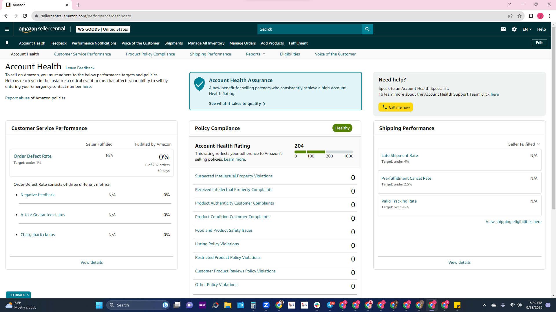
Task: Open the Chrome three-dot menu
Action: pyautogui.click(x=550, y=16)
